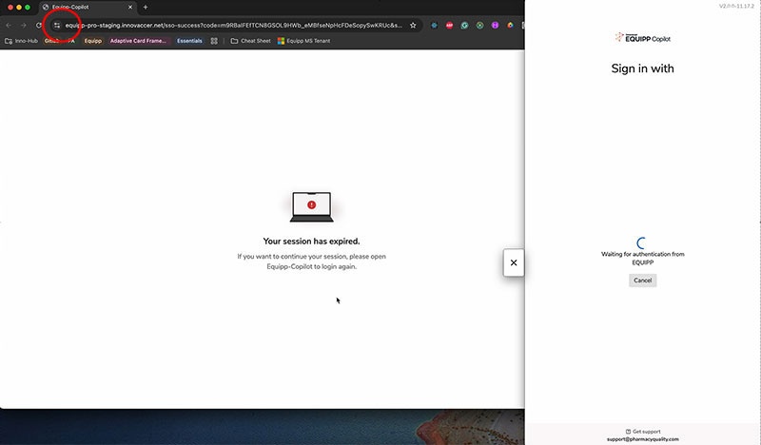761x445 pixels.
Task: Open the Adaptive Card Frame bookmark
Action: pyautogui.click(x=138, y=41)
